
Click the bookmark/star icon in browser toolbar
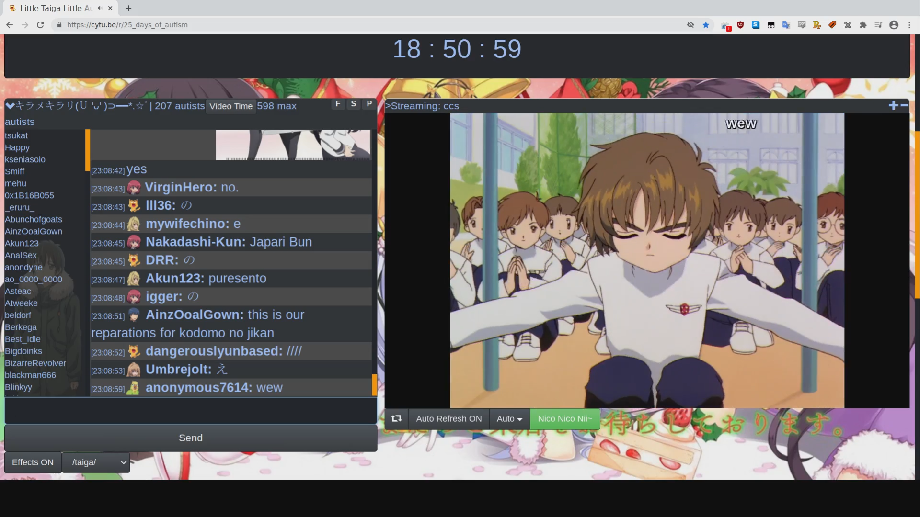coord(705,24)
